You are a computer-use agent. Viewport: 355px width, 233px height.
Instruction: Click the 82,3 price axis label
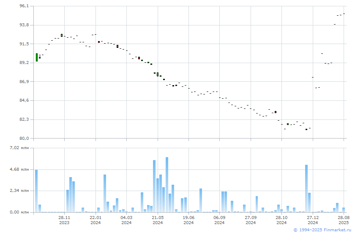pos(24,119)
